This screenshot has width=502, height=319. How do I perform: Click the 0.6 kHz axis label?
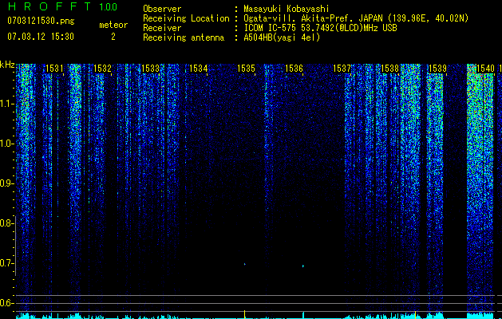coord(6,303)
